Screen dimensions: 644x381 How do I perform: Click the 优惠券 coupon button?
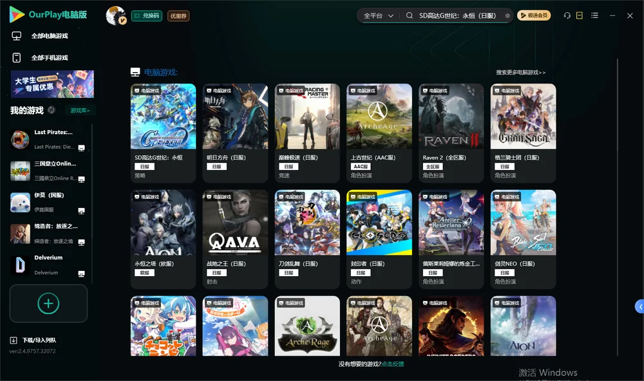click(x=178, y=15)
